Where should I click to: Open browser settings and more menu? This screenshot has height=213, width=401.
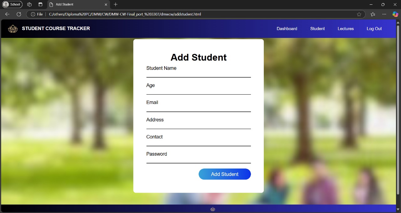tap(384, 14)
